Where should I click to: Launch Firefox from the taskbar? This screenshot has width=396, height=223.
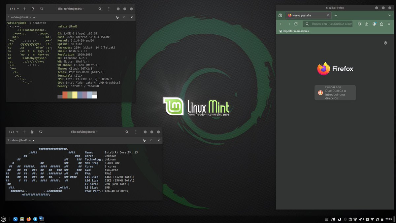coord(29,219)
